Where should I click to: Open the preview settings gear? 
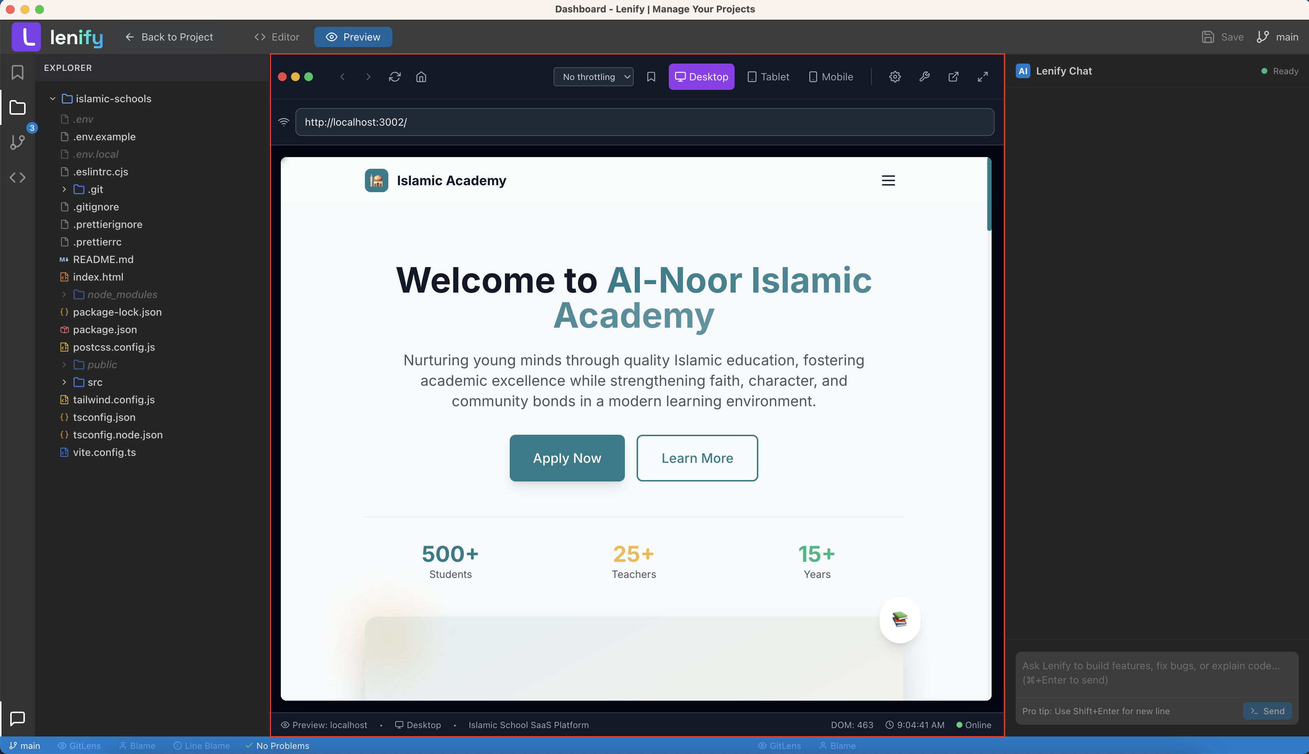[894, 77]
